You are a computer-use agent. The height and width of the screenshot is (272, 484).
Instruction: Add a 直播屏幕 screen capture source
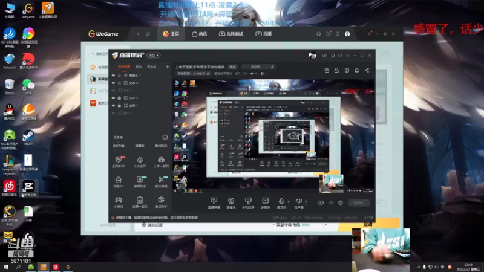tap(214, 203)
